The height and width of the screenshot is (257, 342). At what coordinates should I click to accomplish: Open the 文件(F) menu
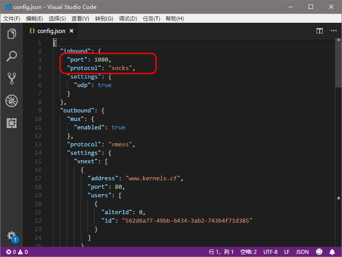pos(12,19)
